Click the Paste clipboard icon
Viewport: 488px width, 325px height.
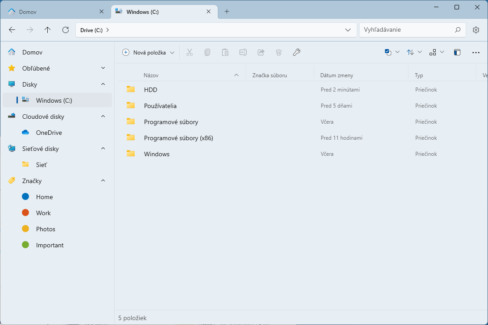(225, 52)
